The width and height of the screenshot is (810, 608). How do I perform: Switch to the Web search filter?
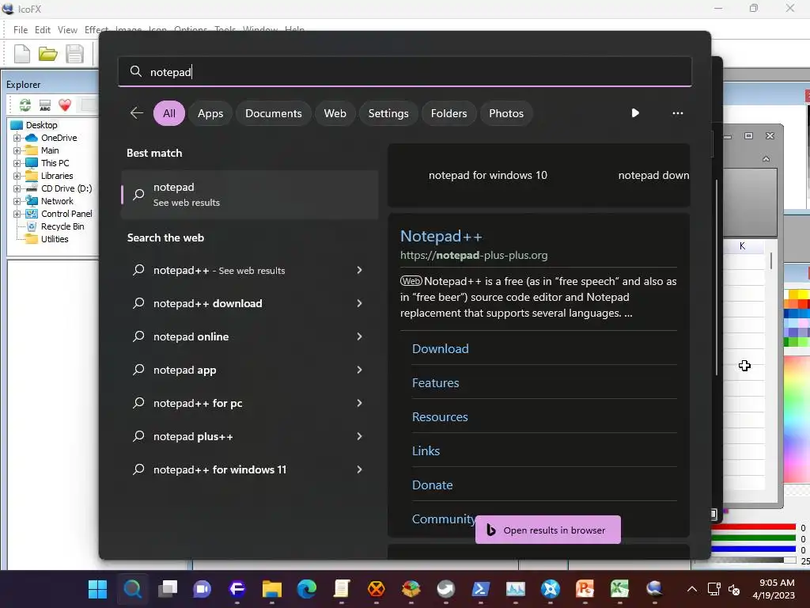tap(335, 113)
